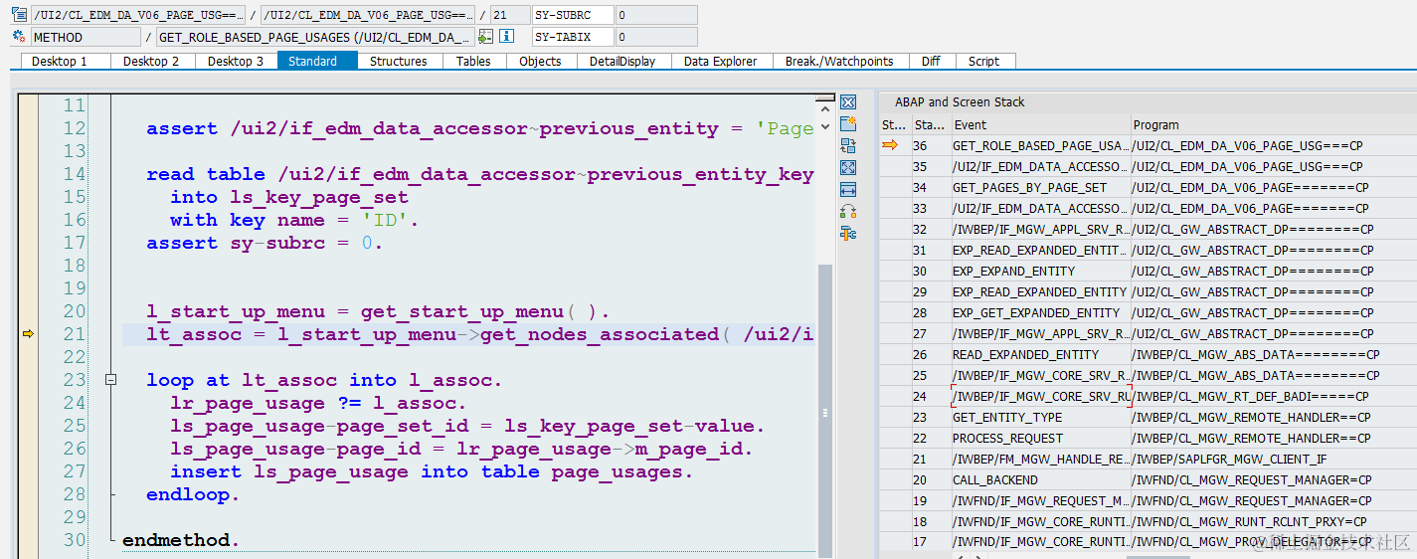Click the SY-SUBRC variable name field

[573, 15]
